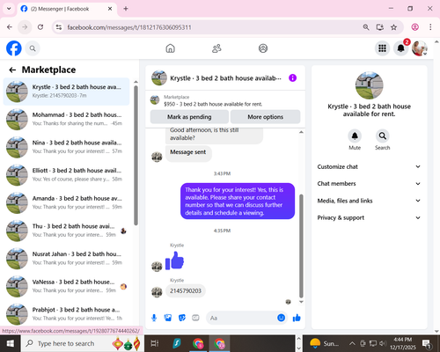Record a voice clip microphone icon
440x352 pixels.
tap(154, 318)
